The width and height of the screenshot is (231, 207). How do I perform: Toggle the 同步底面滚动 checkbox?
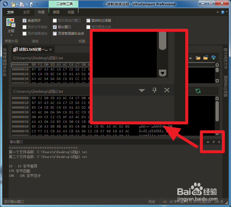(x=24, y=33)
